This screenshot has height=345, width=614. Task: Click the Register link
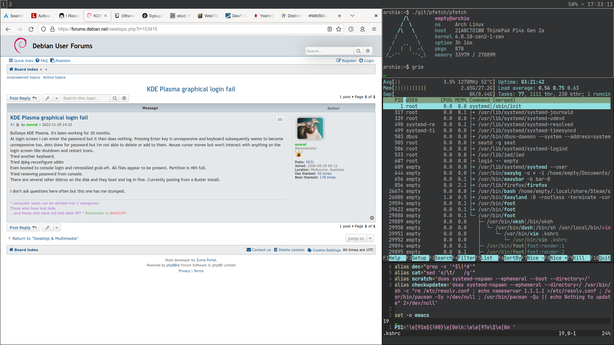point(346,61)
